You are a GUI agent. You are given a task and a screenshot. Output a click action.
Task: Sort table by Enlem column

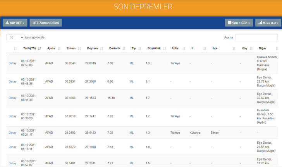coord(74,48)
